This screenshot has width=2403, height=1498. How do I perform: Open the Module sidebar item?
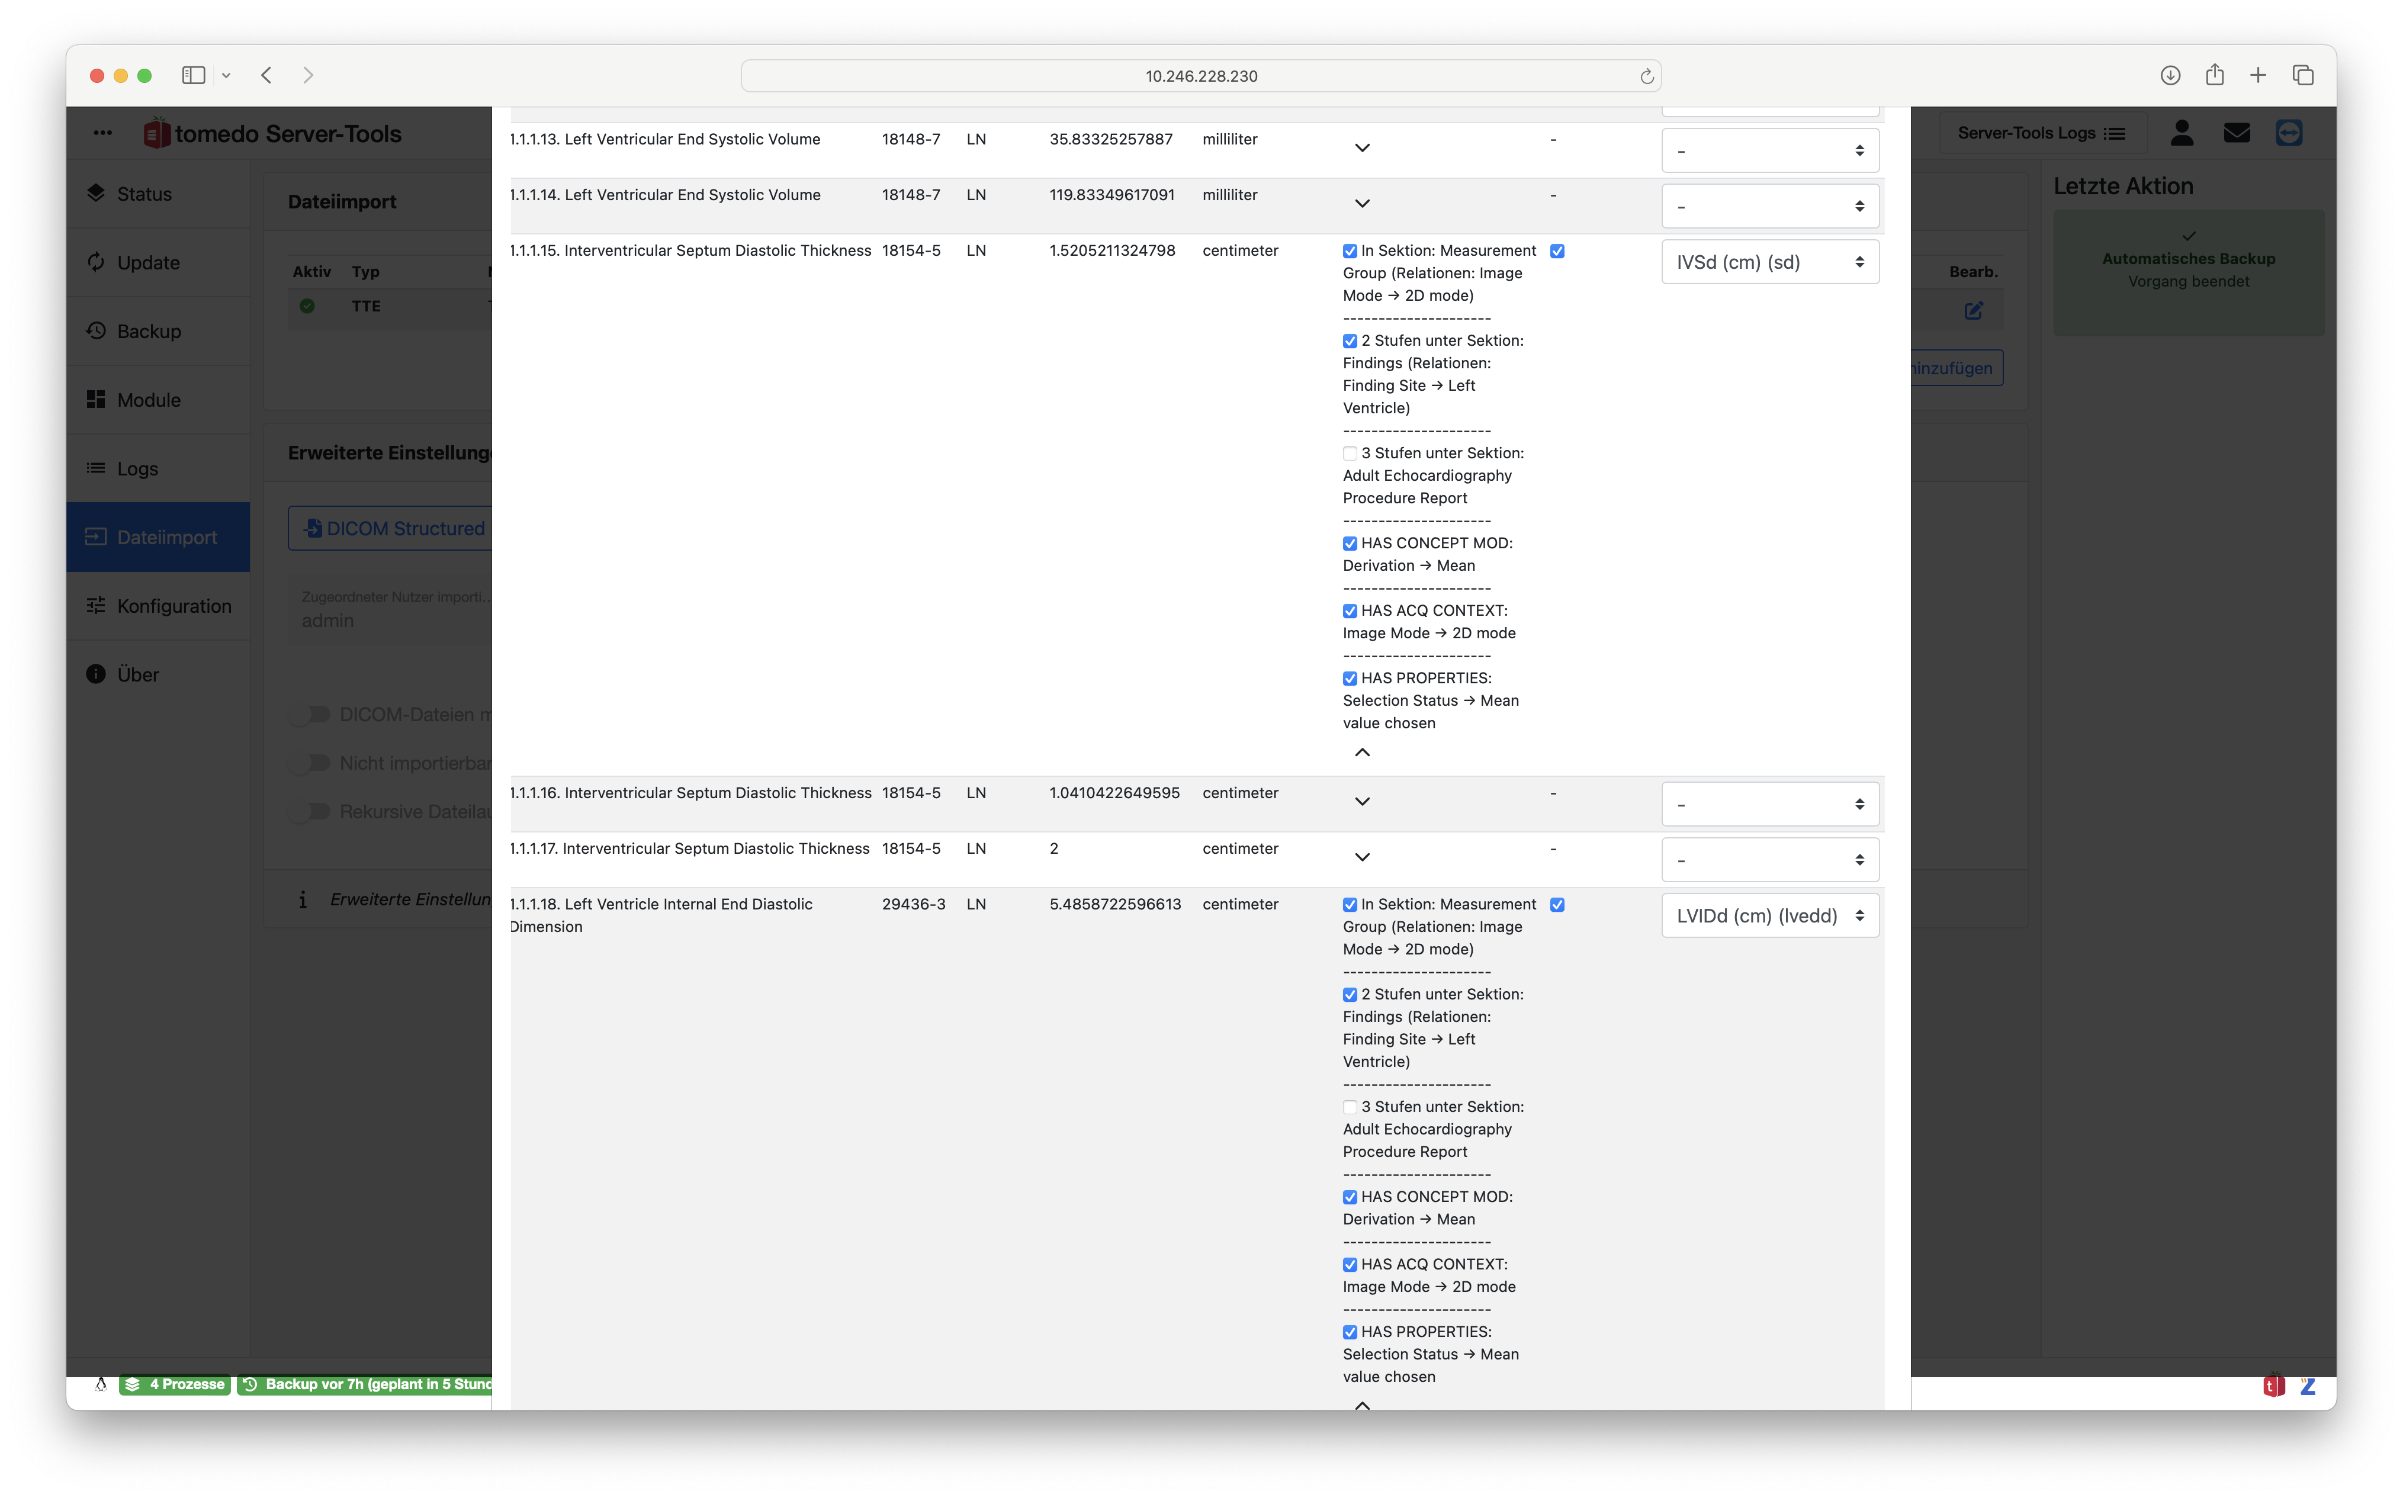[158, 400]
